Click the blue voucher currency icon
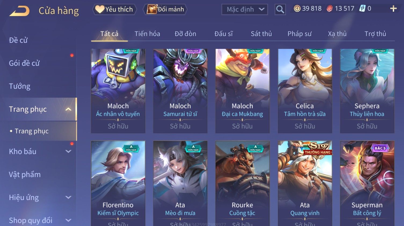Image resolution: width=404 pixels, height=226 pixels. [362, 9]
